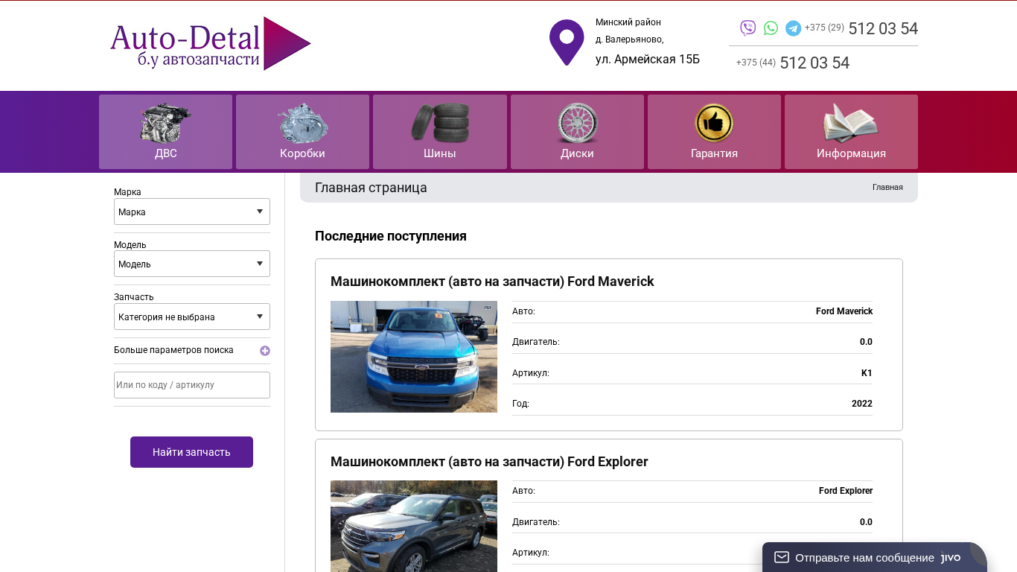Go to the Шины tires section

(439, 132)
